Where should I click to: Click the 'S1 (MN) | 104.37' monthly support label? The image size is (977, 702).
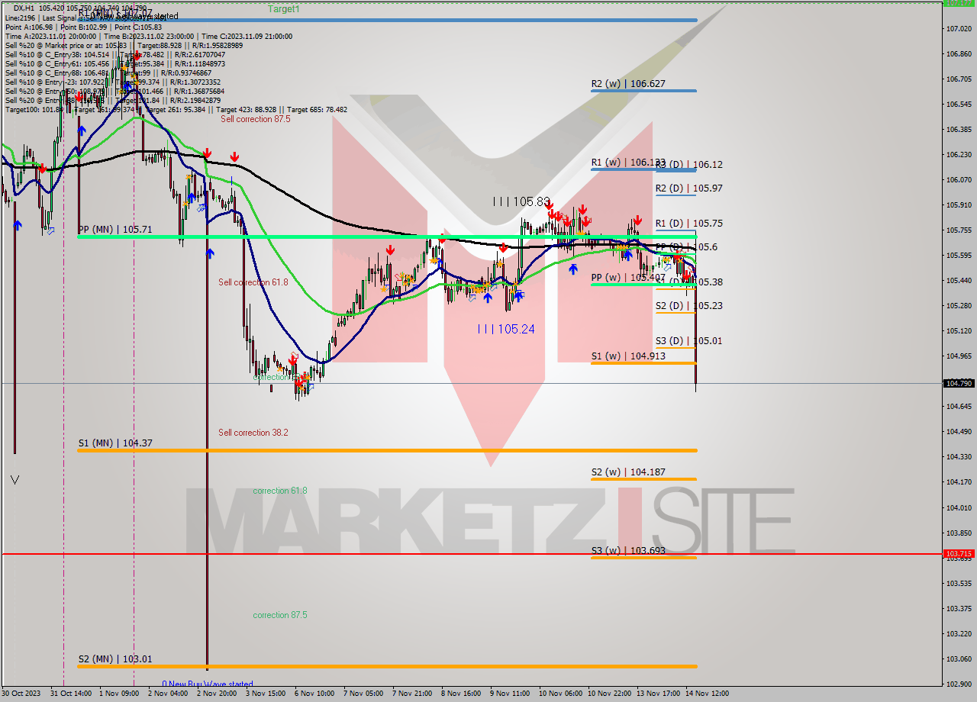pos(115,443)
